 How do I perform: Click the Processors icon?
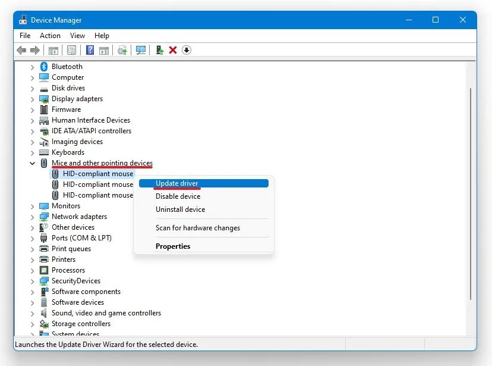(x=43, y=270)
